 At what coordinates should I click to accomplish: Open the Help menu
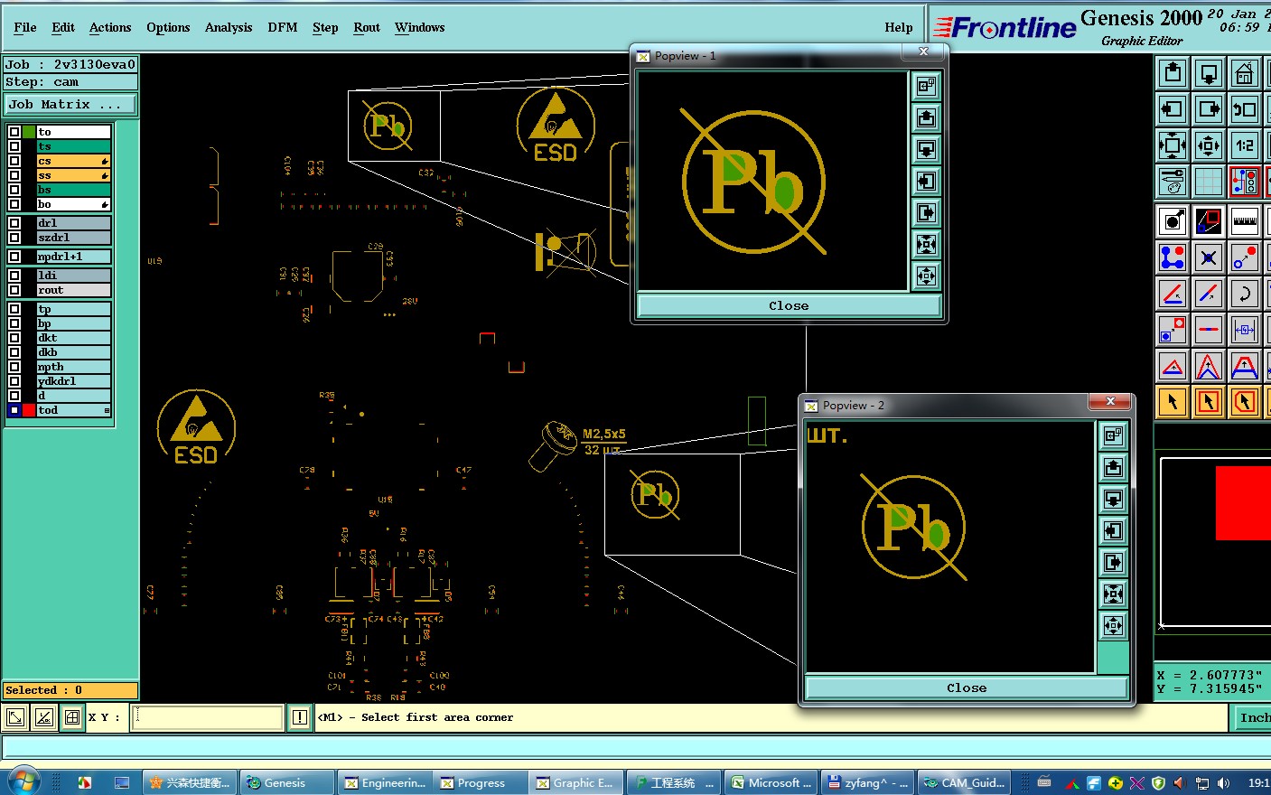click(x=899, y=27)
